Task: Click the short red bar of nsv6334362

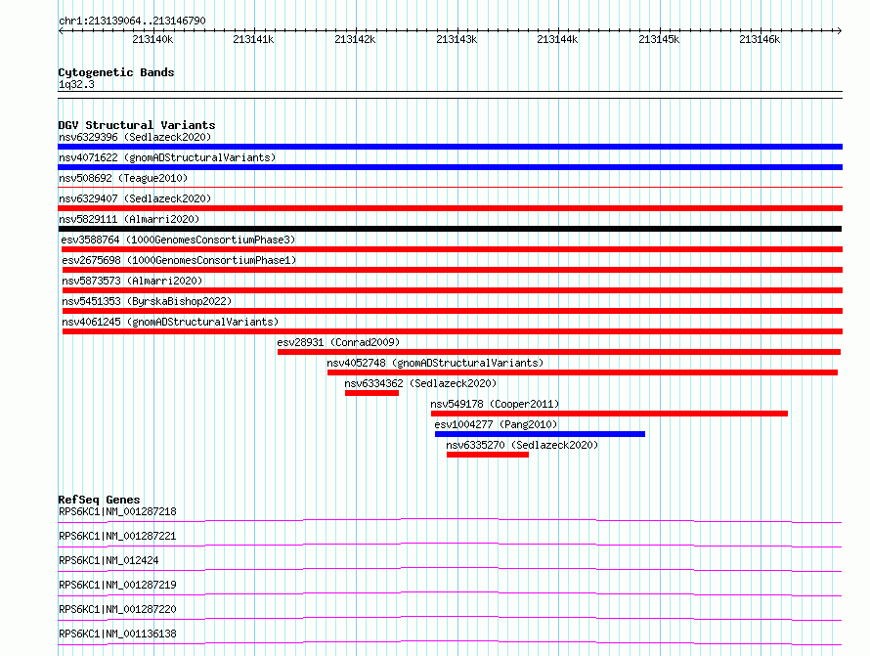Action: pyautogui.click(x=371, y=393)
